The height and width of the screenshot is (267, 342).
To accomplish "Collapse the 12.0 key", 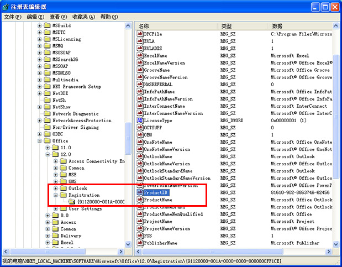I will pyautogui.click(x=48, y=154).
